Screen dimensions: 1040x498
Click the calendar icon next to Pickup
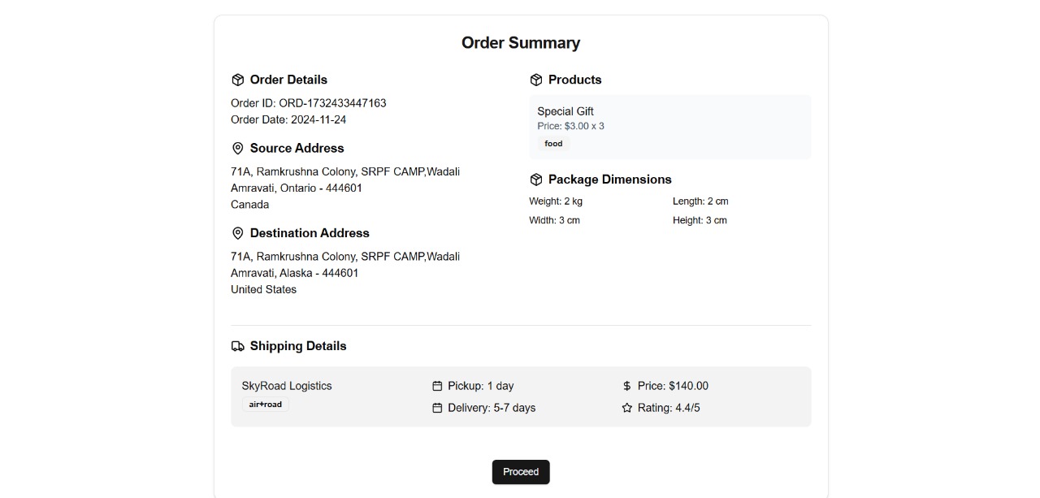437,386
